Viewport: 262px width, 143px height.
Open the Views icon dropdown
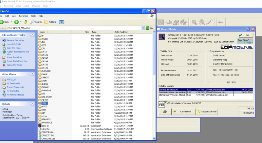tap(62, 22)
